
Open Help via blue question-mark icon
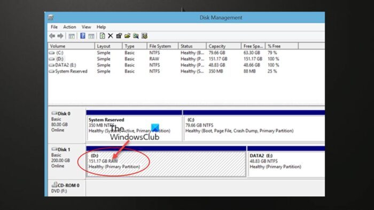pyautogui.click(x=82, y=36)
